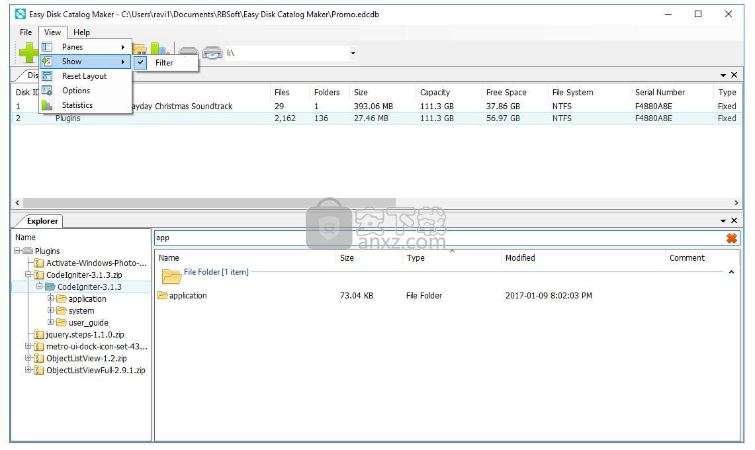Open the Panes submenu

pos(85,47)
